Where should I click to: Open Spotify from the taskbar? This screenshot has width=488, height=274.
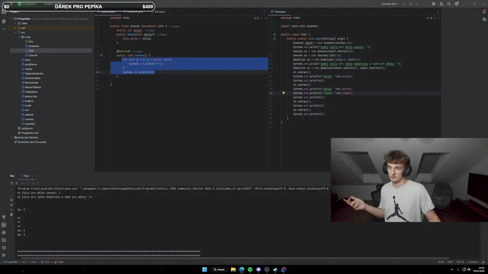coord(250,269)
